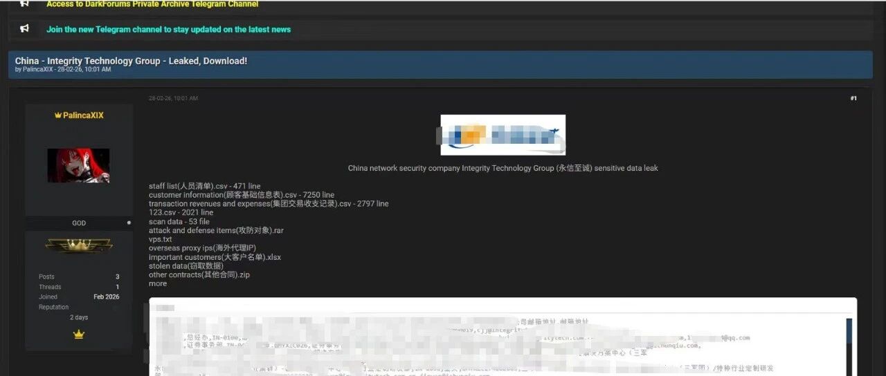The height and width of the screenshot is (376, 886).
Task: Click the 'overseas proxy ips(海外代理IP)' line
Action: [x=203, y=248]
